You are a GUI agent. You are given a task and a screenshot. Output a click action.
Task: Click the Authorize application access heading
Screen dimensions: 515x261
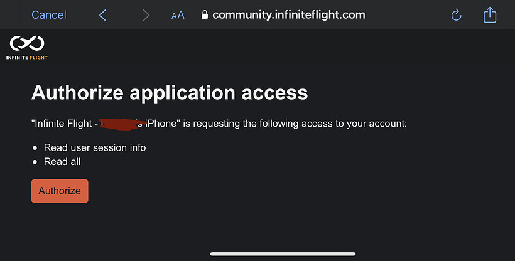(170, 93)
